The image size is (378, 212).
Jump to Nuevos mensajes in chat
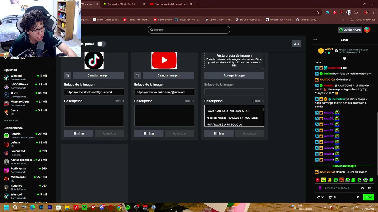point(344,166)
